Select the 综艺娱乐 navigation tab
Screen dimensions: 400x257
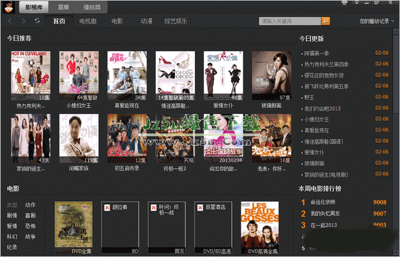pos(175,21)
